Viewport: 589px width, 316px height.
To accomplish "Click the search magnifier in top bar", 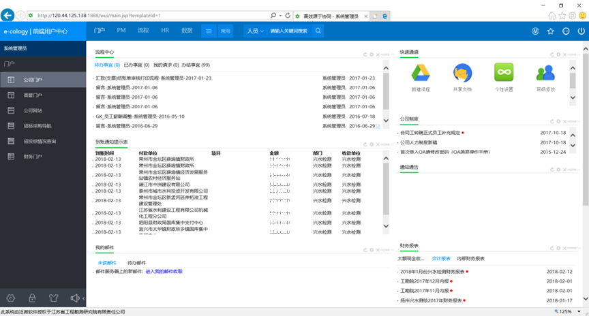I will pos(318,31).
